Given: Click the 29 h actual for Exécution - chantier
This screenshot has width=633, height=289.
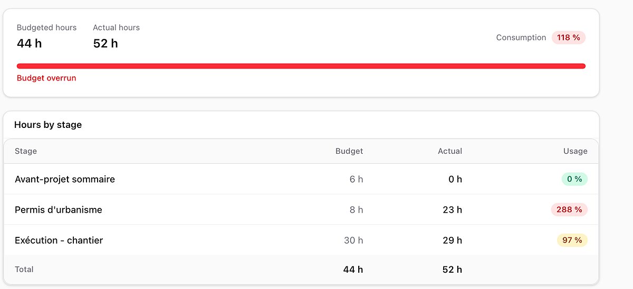Looking at the screenshot, I should click(x=453, y=240).
